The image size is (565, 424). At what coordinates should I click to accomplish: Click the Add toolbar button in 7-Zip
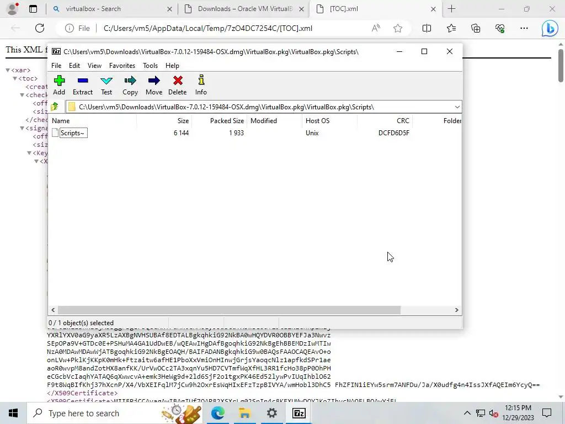pyautogui.click(x=59, y=85)
